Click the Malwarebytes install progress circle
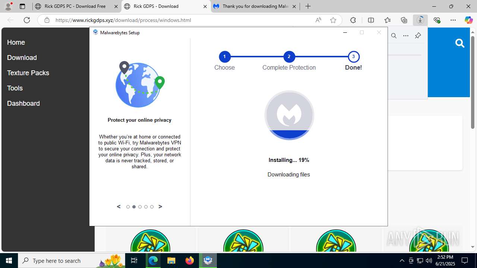The height and width of the screenshot is (268, 477). click(x=289, y=115)
